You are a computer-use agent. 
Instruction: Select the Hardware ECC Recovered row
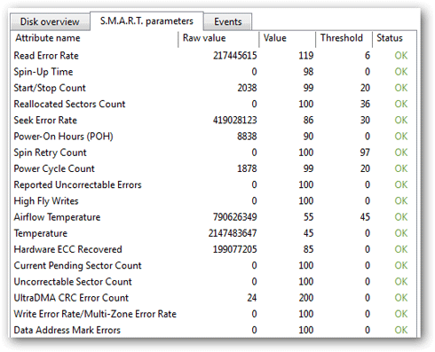pyautogui.click(x=214, y=249)
